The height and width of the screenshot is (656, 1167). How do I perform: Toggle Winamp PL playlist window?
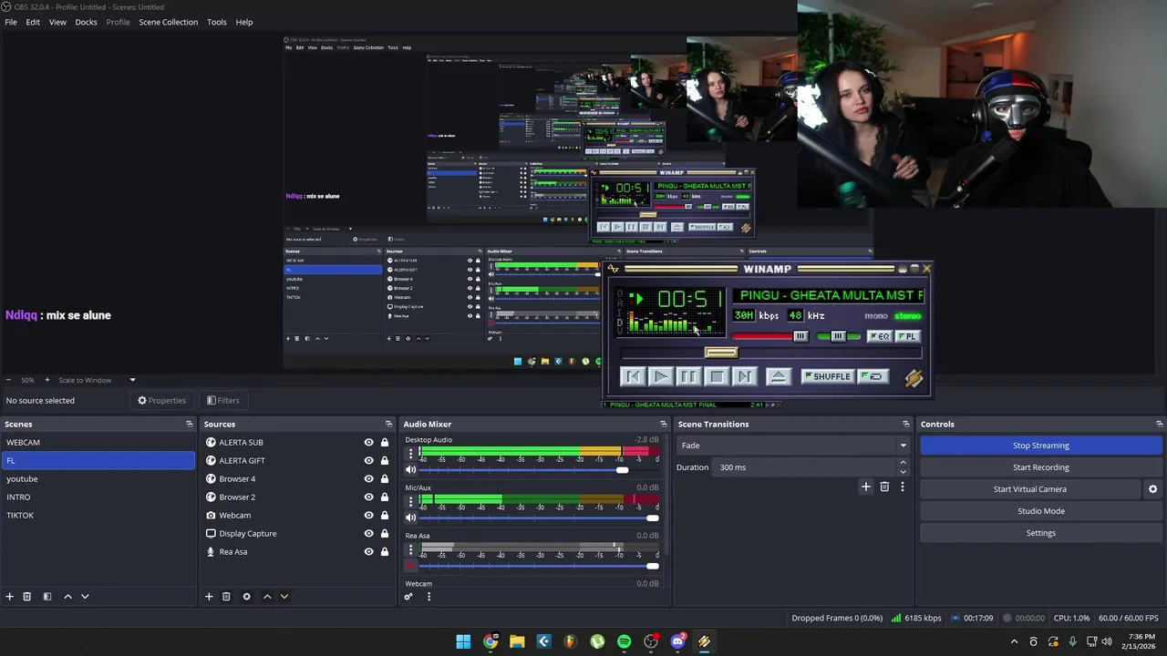907,336
